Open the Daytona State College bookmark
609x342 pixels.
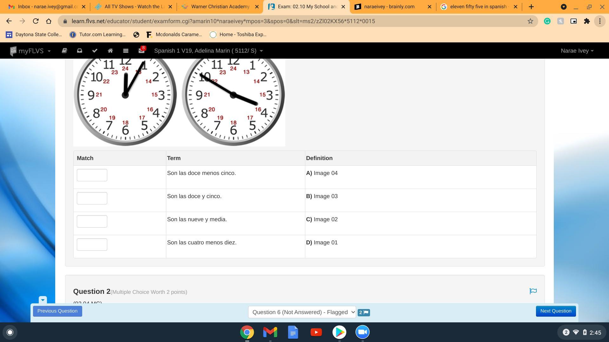pos(34,35)
